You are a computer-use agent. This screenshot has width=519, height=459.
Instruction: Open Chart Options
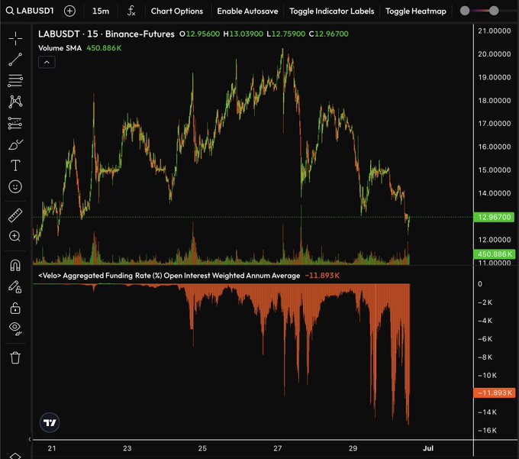177,11
